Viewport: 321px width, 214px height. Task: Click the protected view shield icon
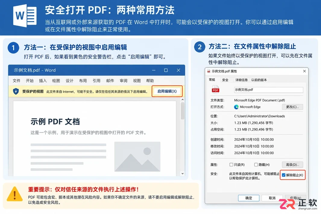16,91
